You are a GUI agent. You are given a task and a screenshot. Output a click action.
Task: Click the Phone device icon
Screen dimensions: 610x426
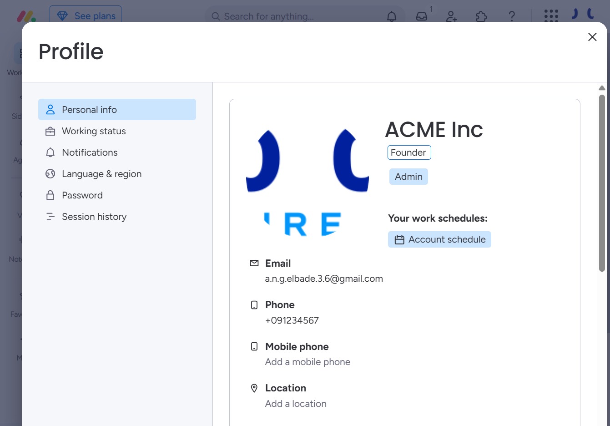point(254,305)
